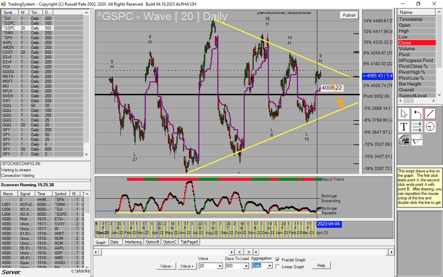Open the multi-line levels tool

click(417, 127)
